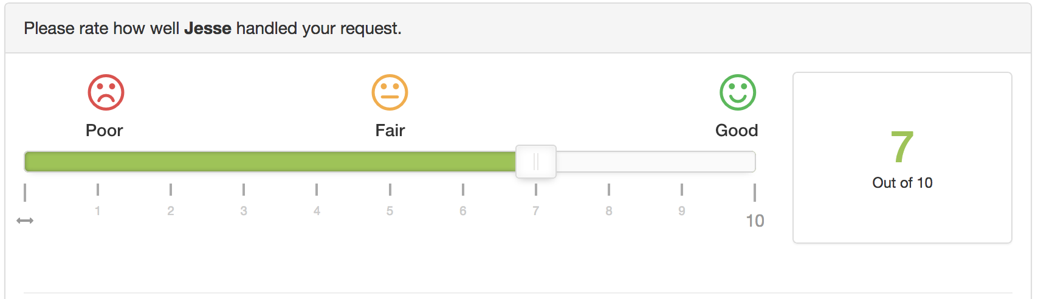Select the Good rating label
Image resolution: width=1038 pixels, height=299 pixels.
(x=737, y=131)
